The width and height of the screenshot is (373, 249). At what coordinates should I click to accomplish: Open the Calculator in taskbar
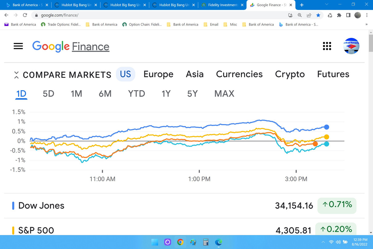coord(206,242)
